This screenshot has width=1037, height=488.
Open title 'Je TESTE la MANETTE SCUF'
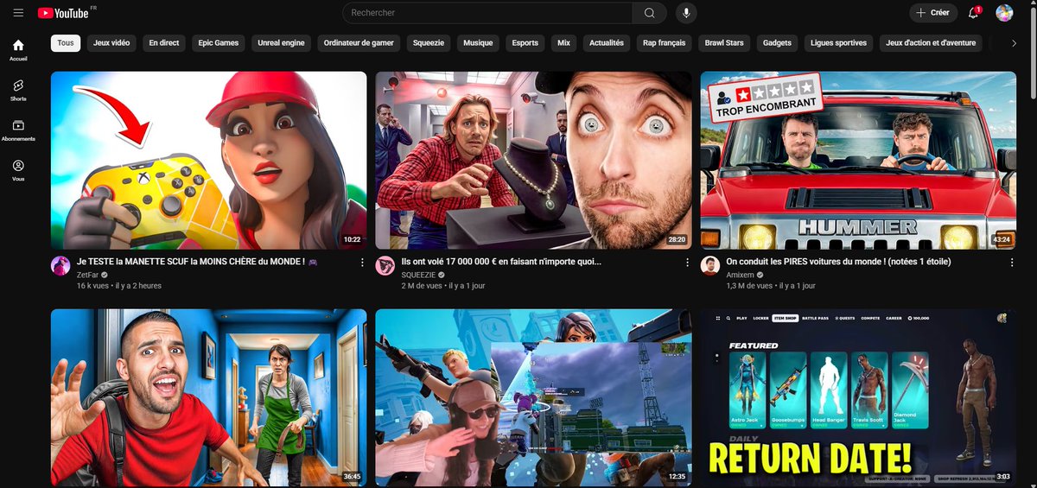click(197, 262)
